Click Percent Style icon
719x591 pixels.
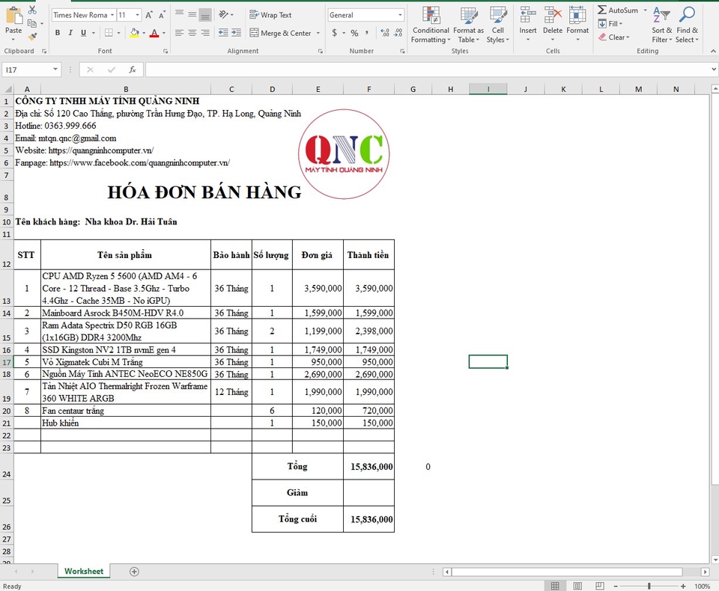tap(354, 33)
